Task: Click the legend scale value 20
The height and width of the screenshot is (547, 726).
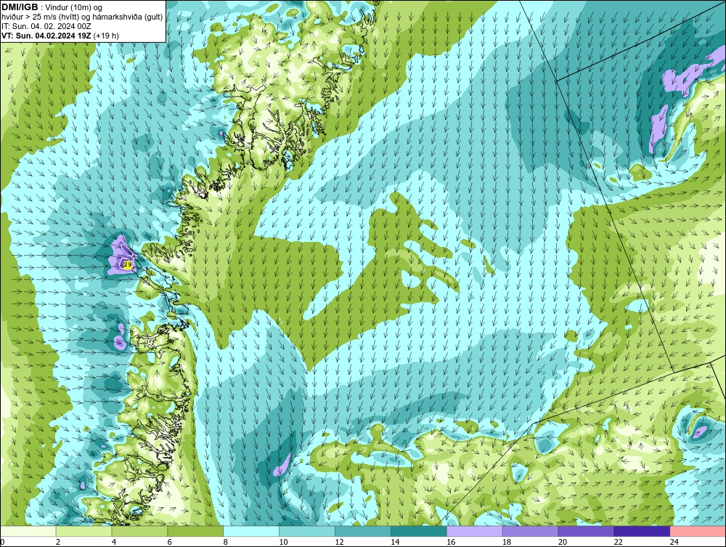Action: click(563, 542)
